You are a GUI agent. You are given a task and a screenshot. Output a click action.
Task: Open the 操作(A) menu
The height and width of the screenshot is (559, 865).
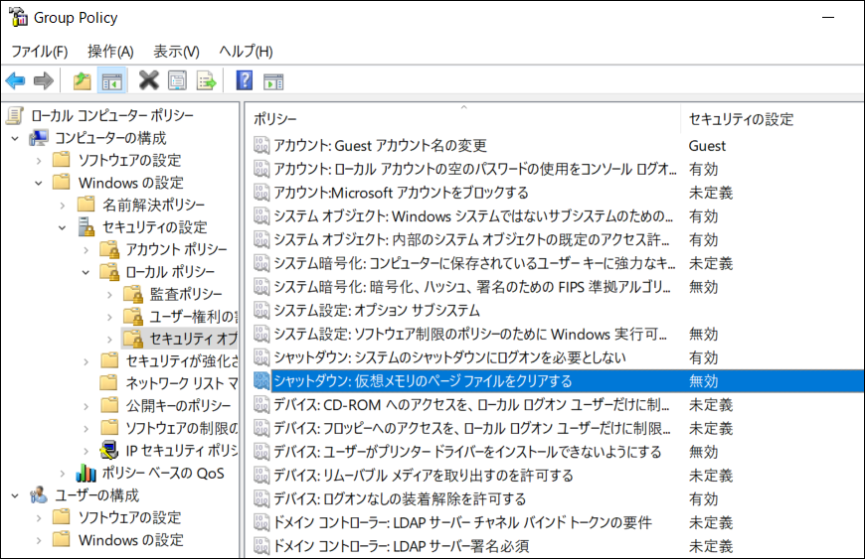point(110,52)
